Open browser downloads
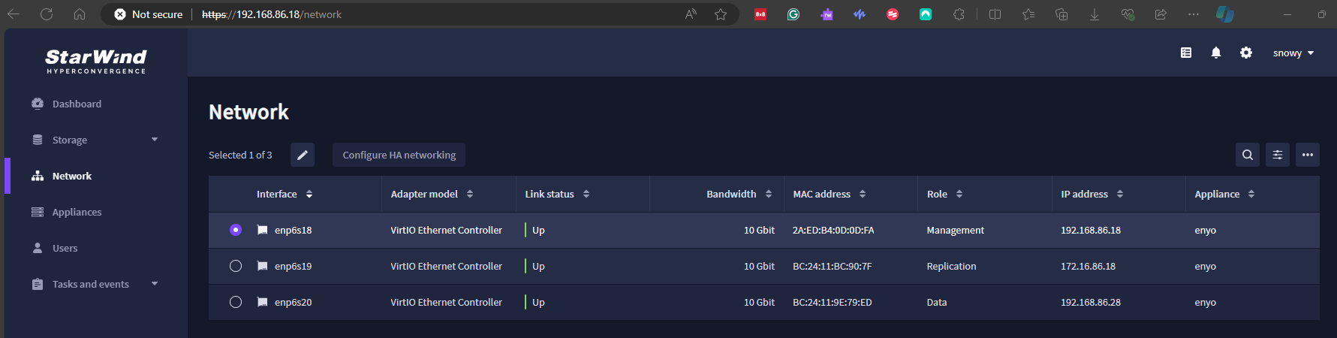 [x=1095, y=14]
